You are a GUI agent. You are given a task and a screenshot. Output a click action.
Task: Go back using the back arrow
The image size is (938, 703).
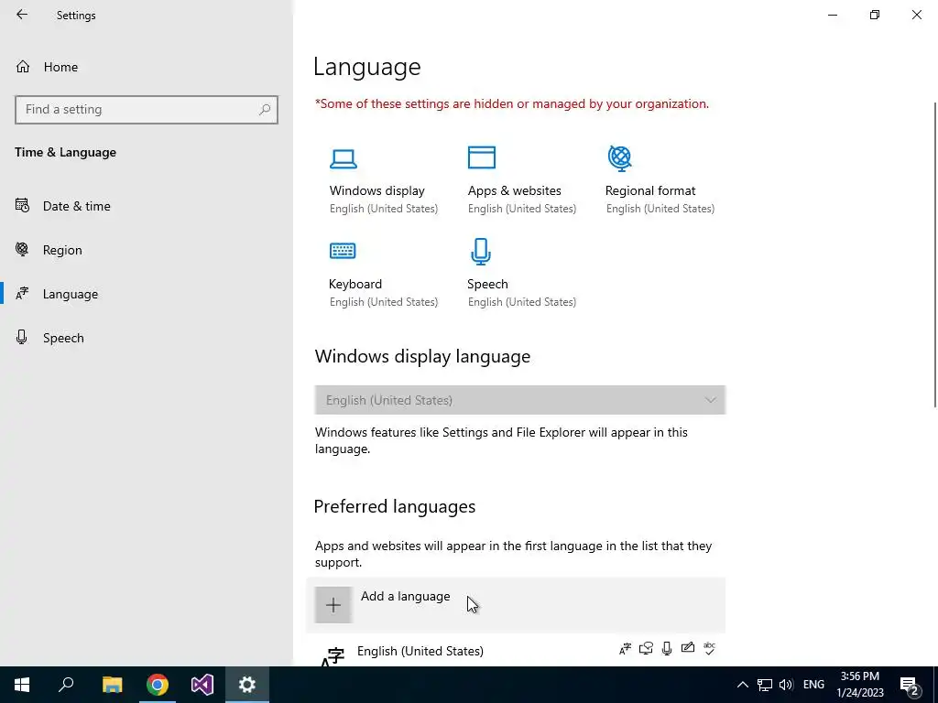[x=22, y=15]
